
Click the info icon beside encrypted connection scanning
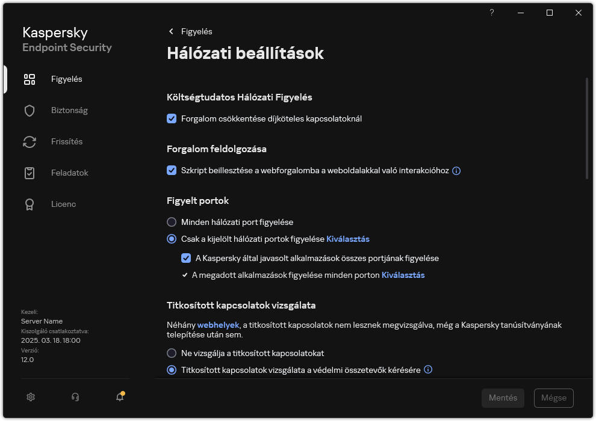(x=428, y=369)
